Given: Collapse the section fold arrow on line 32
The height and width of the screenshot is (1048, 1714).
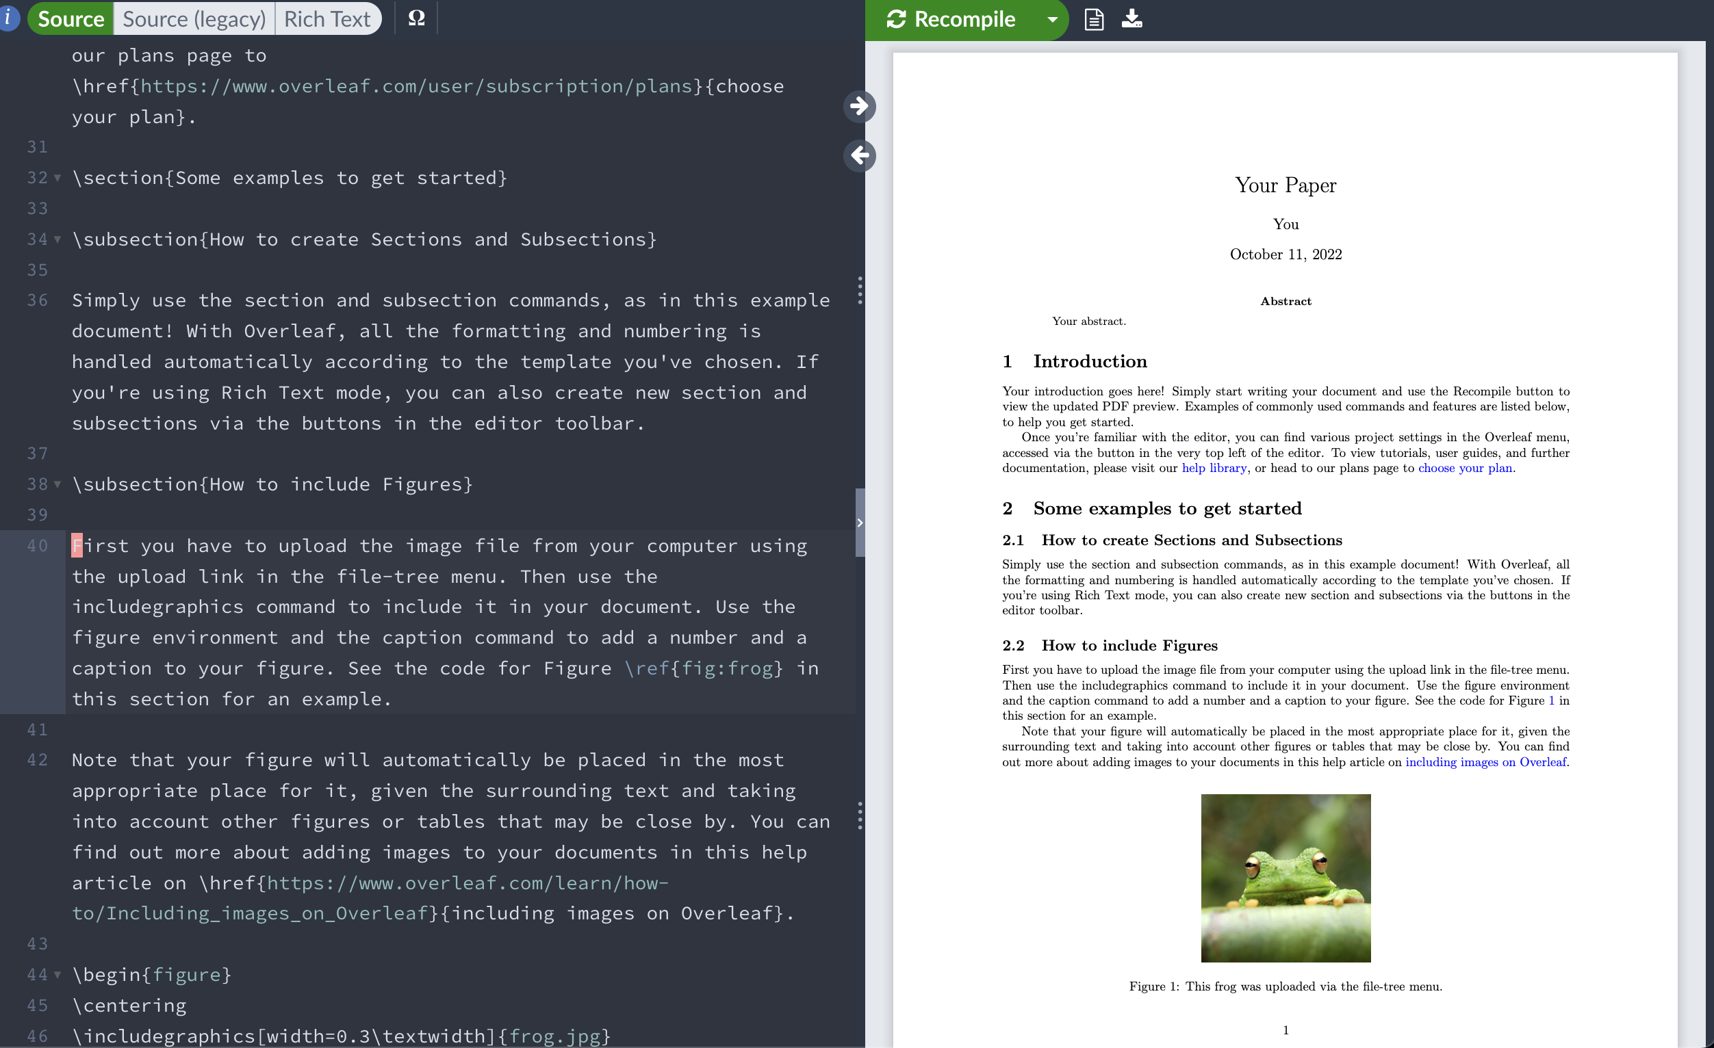Looking at the screenshot, I should (57, 178).
